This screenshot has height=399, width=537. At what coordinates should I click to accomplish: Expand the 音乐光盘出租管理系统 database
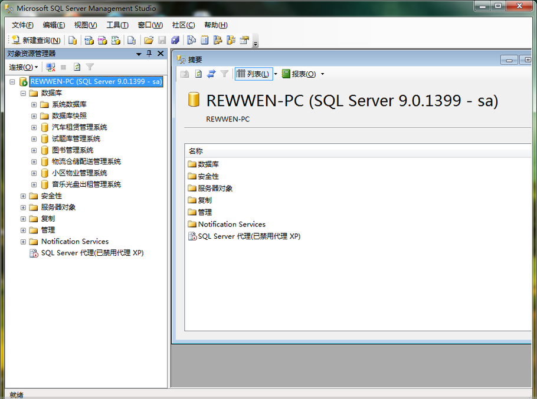34,184
